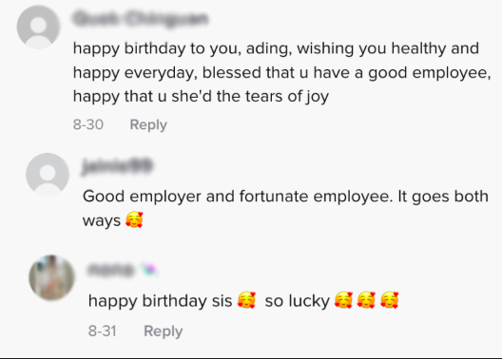Click the hearts-face emoji after 'ways'
Image resolution: width=502 pixels, height=359 pixels.
pyautogui.click(x=134, y=220)
